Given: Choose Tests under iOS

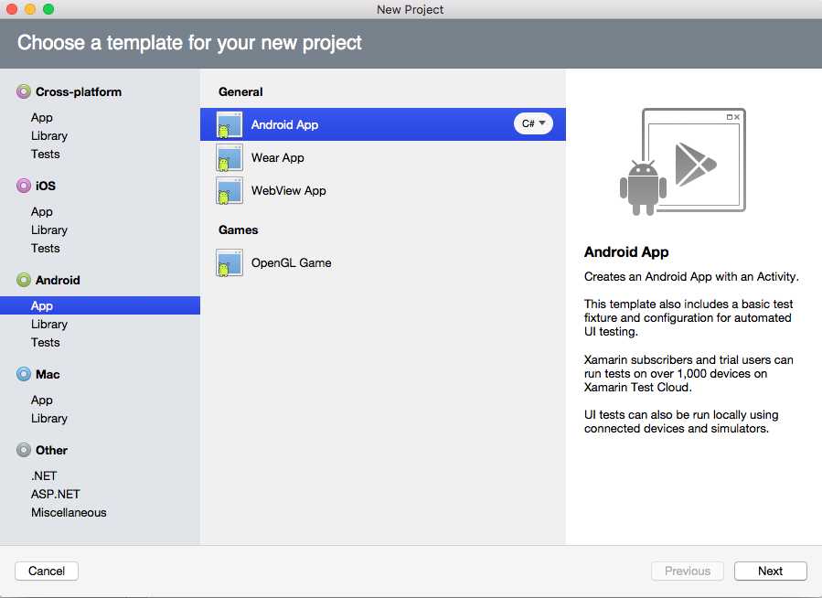Looking at the screenshot, I should [46, 248].
